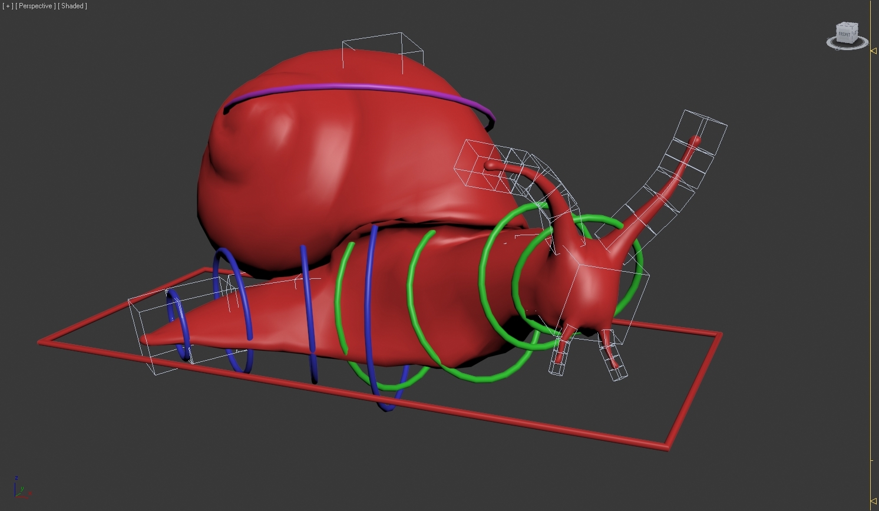Click the top face of the ViewCube
879x511 pixels.
847,24
